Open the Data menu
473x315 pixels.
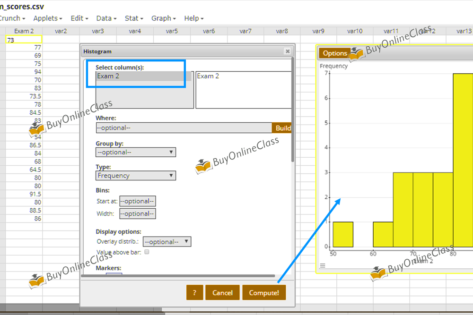104,18
